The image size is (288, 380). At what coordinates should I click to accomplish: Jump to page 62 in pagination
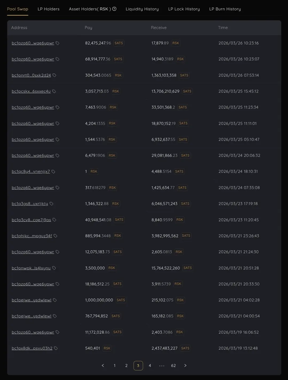(173, 366)
